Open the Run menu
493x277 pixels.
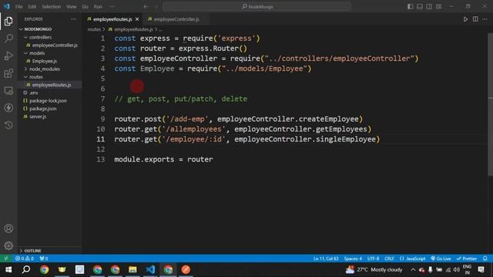click(x=98, y=7)
